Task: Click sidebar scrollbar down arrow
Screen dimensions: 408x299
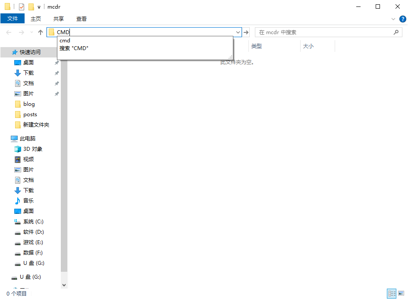Action: 64,285
